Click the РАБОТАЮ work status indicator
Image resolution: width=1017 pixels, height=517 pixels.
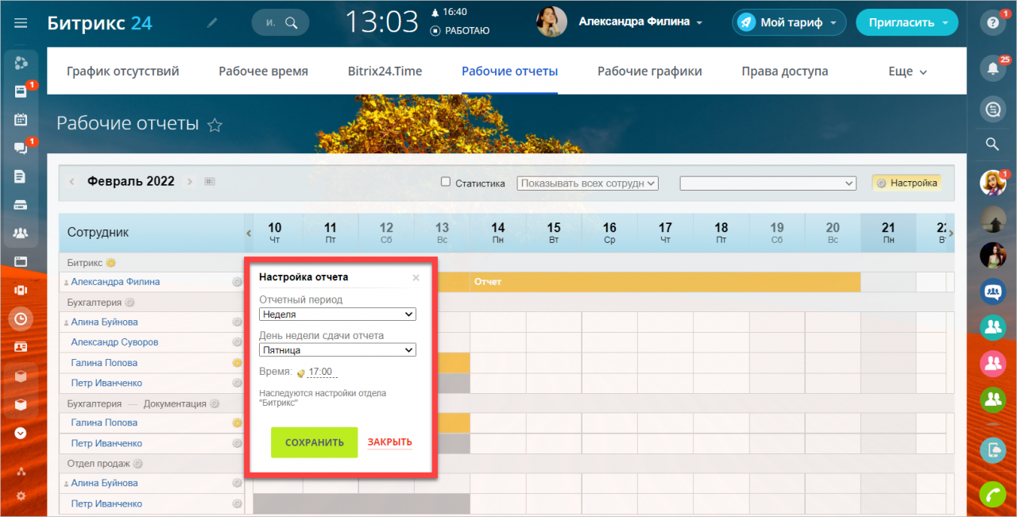click(x=460, y=31)
